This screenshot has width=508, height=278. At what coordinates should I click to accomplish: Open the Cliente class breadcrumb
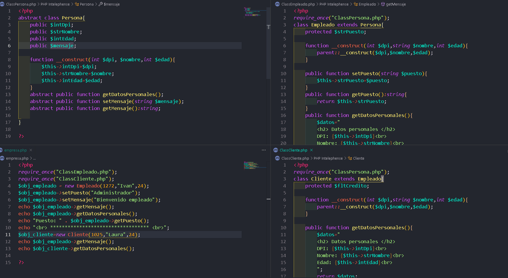356,158
